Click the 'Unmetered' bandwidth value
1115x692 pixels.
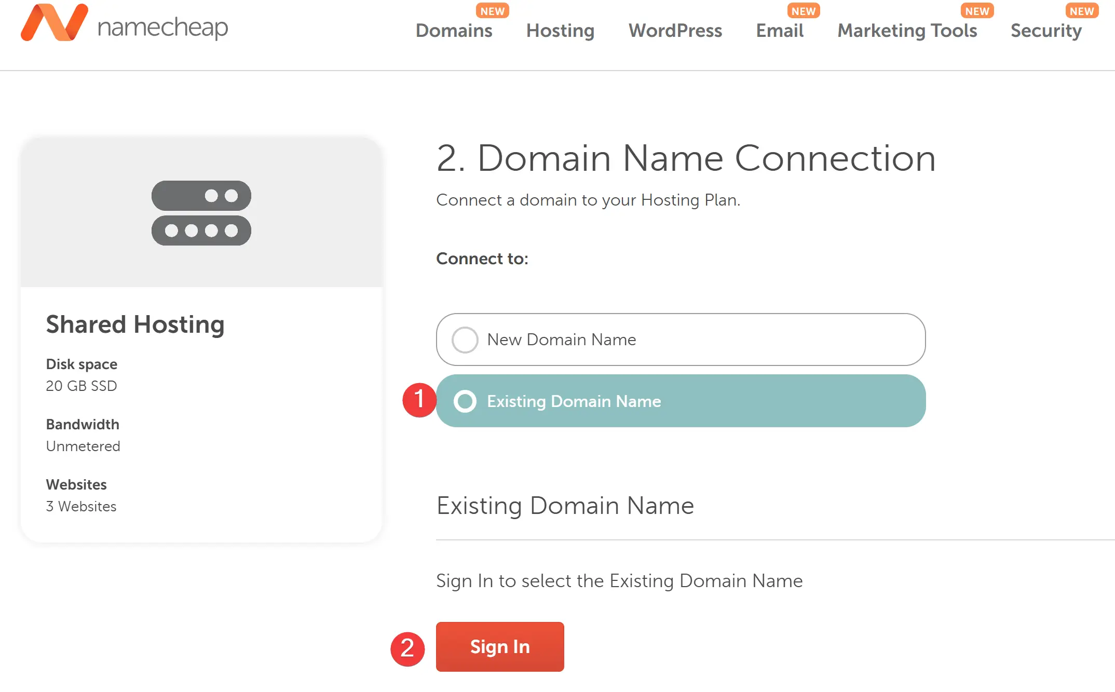[83, 446]
